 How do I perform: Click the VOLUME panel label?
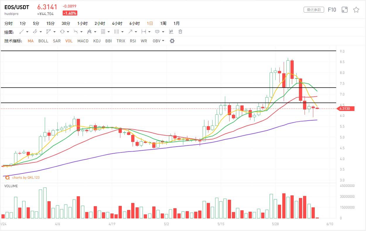coord(11,186)
